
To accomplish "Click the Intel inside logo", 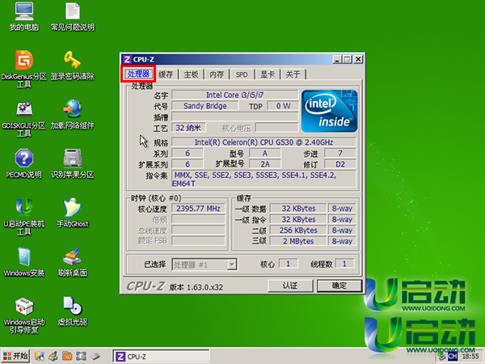I will point(330,111).
